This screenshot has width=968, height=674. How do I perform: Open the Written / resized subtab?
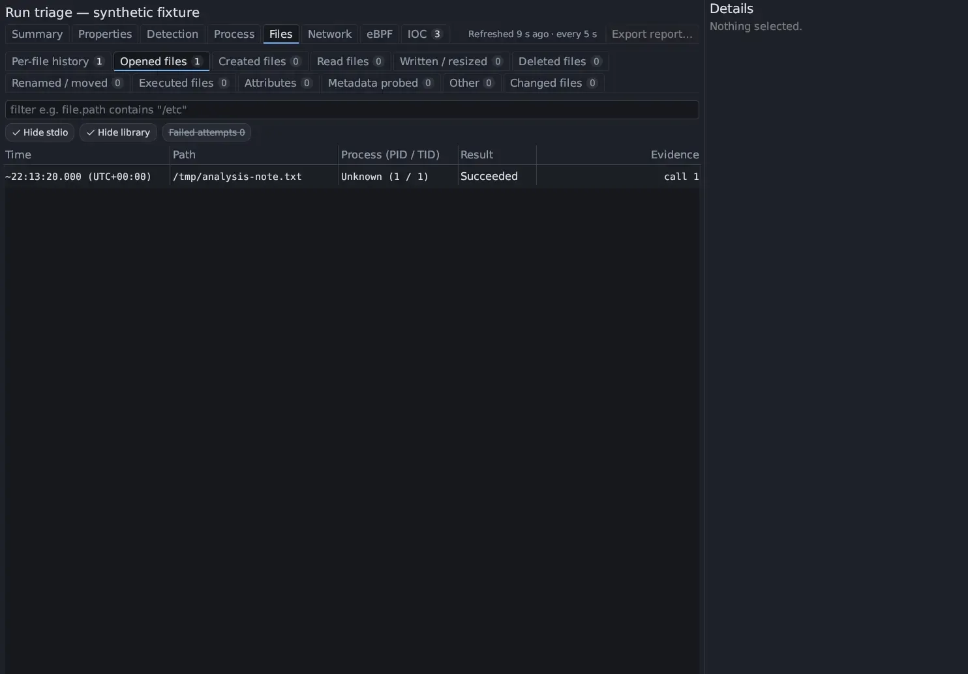(451, 61)
